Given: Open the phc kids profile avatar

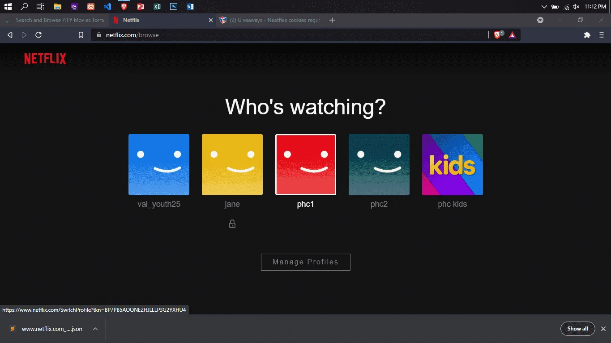Looking at the screenshot, I should (453, 164).
